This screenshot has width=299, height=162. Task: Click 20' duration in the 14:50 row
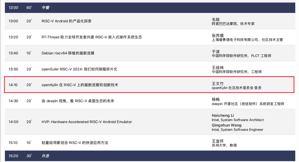coord(29,122)
